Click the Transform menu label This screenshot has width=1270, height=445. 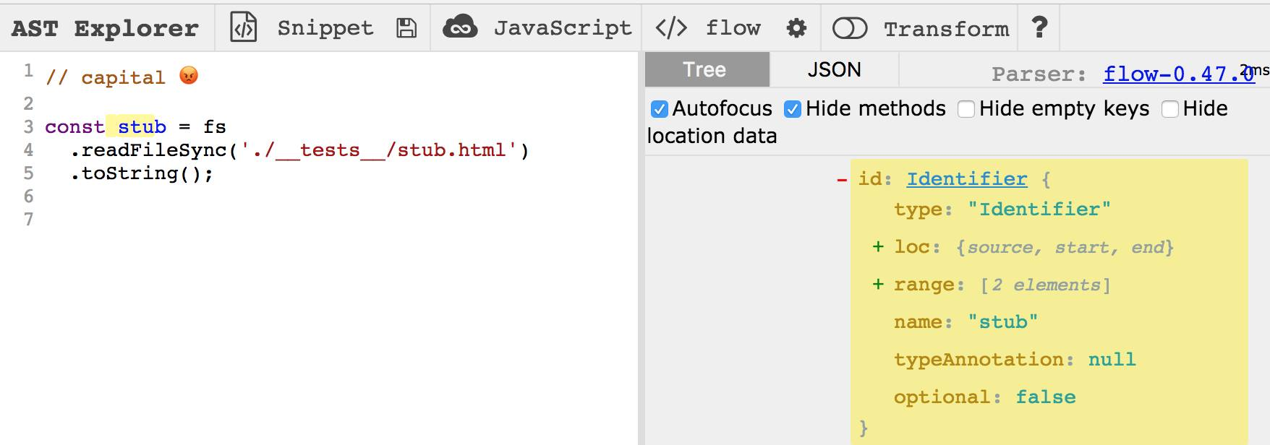point(946,29)
